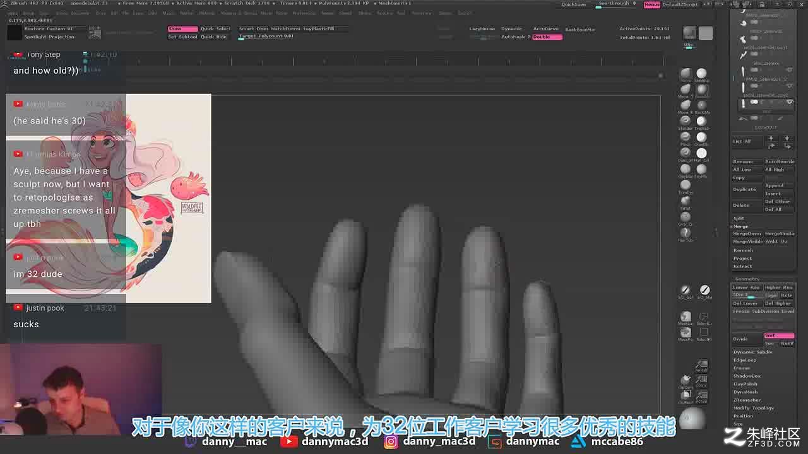The image size is (808, 454).
Task: Toggle Dynamic brush mode
Action: (x=512, y=28)
